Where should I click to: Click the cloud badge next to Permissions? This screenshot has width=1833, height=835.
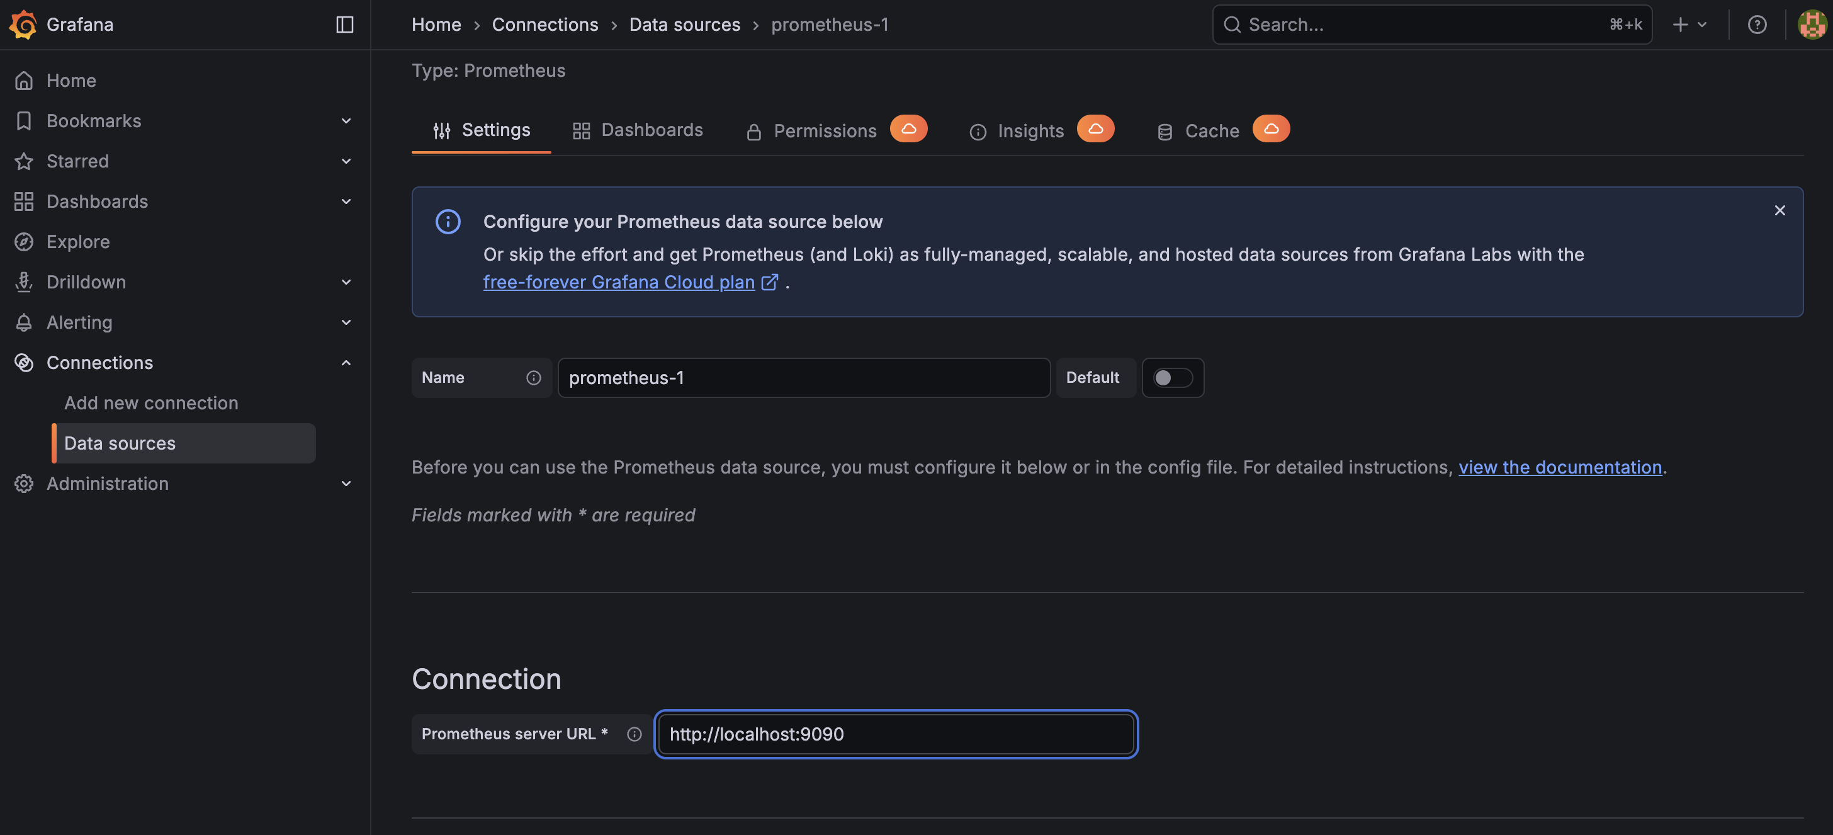pos(909,129)
